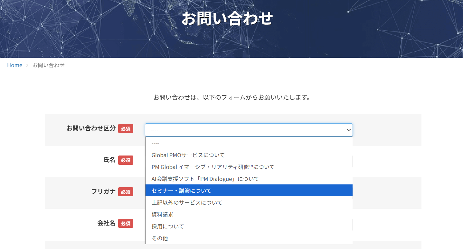Click the 'お問い合わせ' breadcrumb current page
This screenshot has width=463, height=249.
click(48, 65)
